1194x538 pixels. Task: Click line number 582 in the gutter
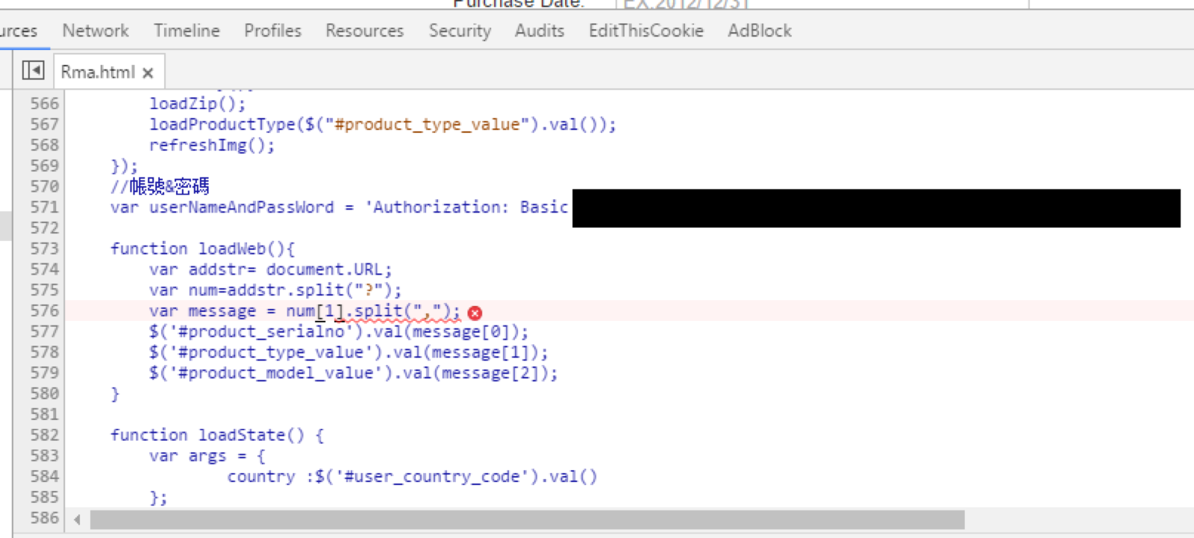(x=44, y=435)
